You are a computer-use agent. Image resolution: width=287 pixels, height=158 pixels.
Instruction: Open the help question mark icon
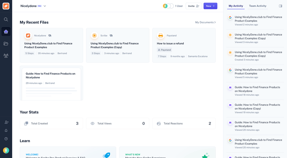(6, 139)
